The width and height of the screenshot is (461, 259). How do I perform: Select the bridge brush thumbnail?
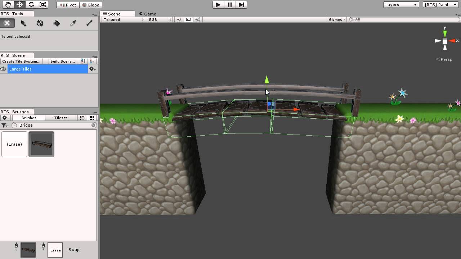pyautogui.click(x=41, y=144)
